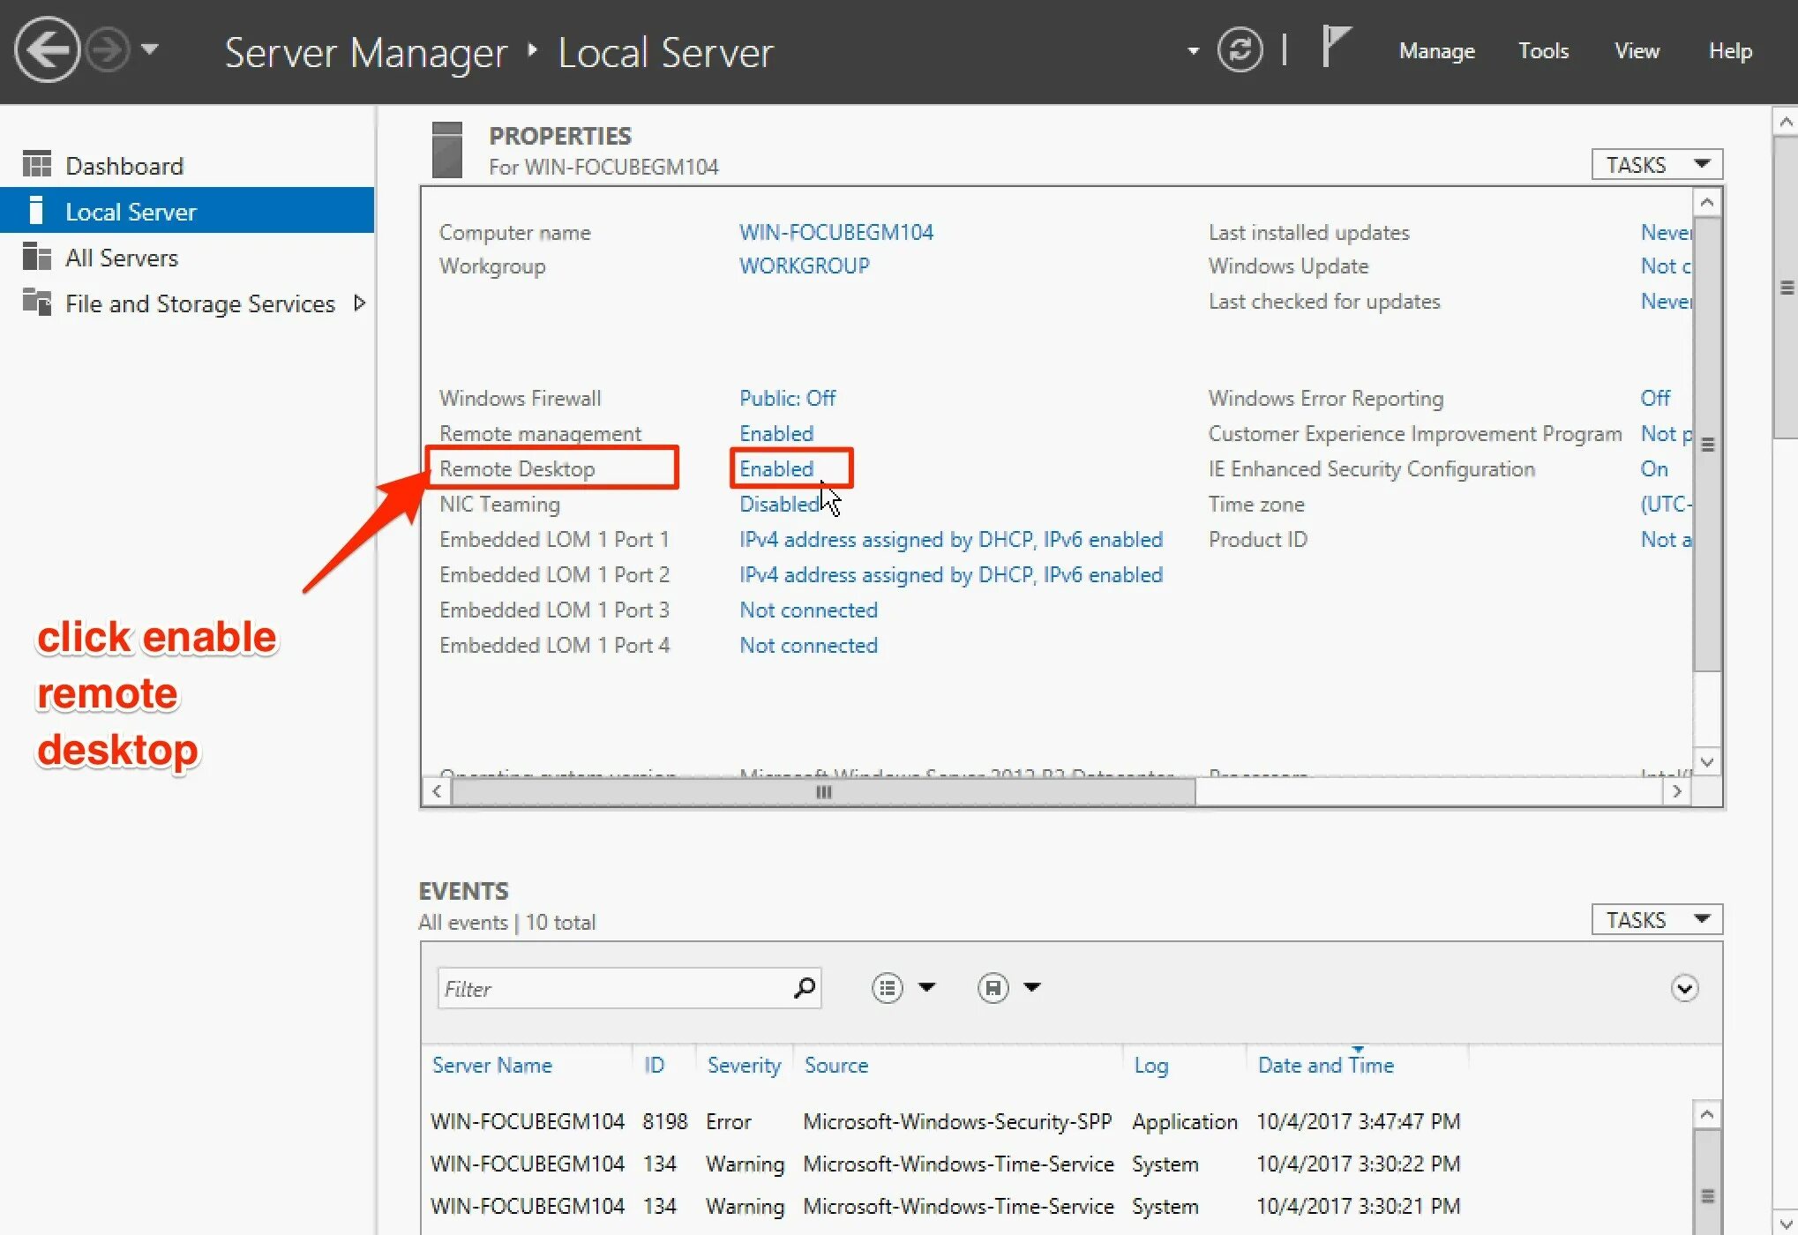The width and height of the screenshot is (1798, 1235).
Task: Open the Tools menu
Action: (1543, 51)
